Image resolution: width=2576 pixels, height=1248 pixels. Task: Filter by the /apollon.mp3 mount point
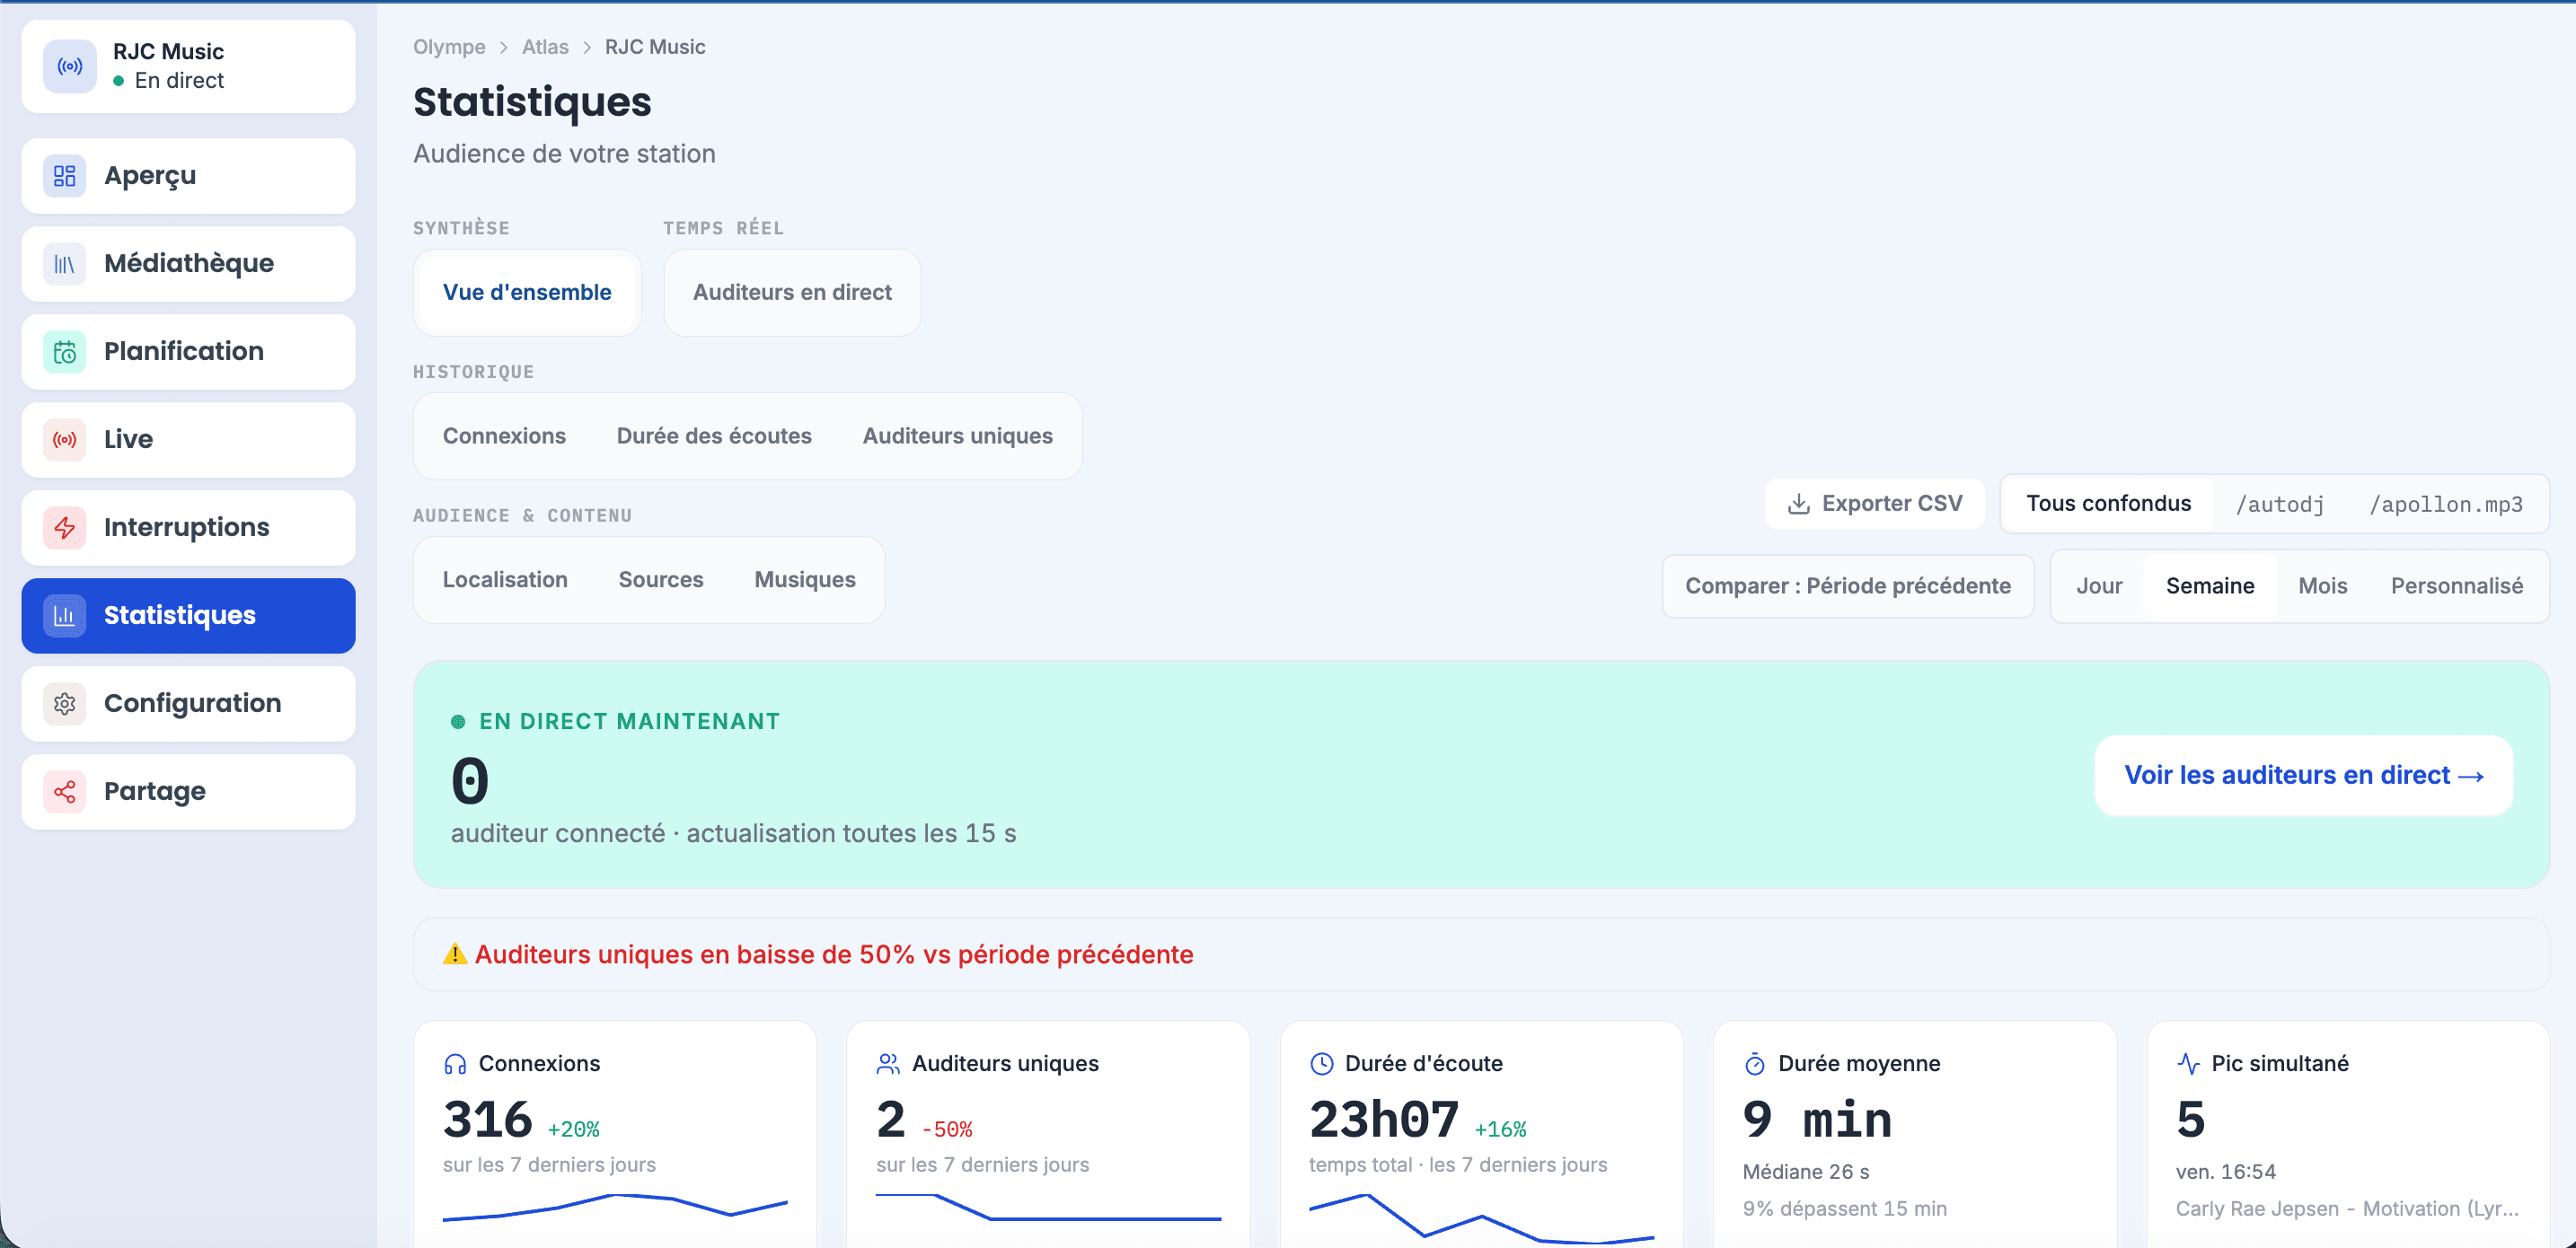pos(2445,504)
